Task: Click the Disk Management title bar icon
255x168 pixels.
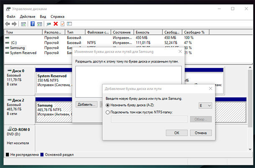Action: click(x=8, y=9)
